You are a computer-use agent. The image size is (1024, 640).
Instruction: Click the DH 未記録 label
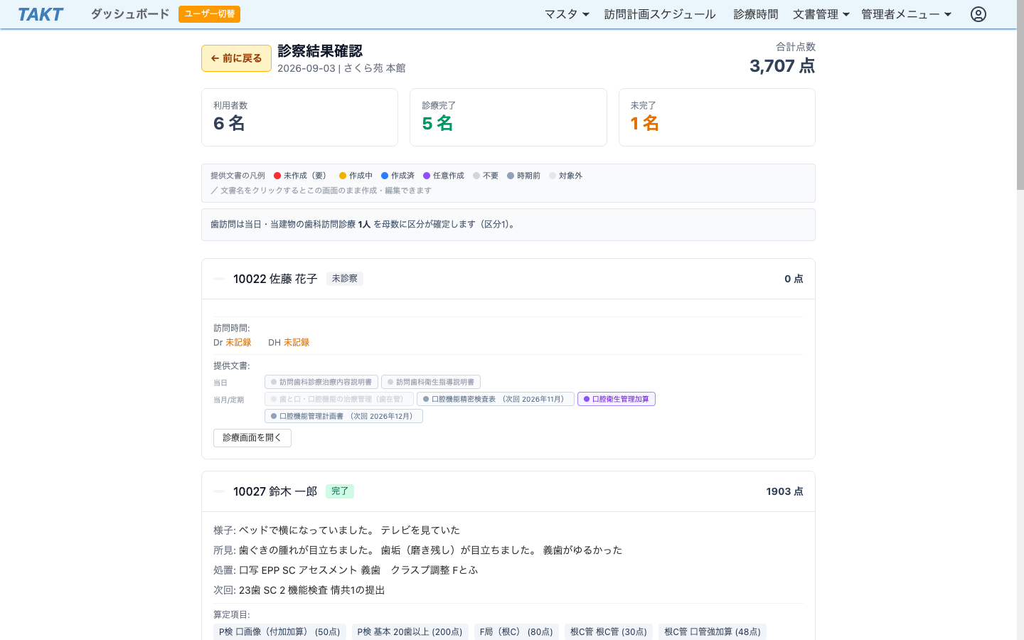(x=289, y=342)
